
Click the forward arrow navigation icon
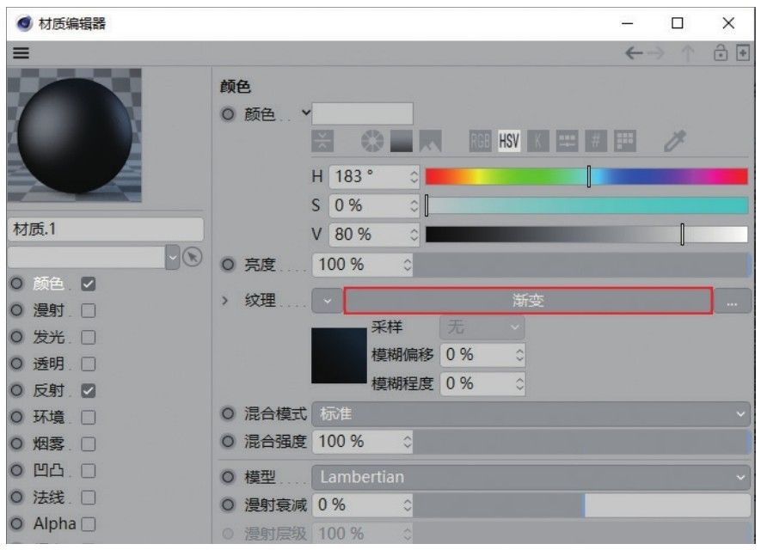[x=656, y=52]
